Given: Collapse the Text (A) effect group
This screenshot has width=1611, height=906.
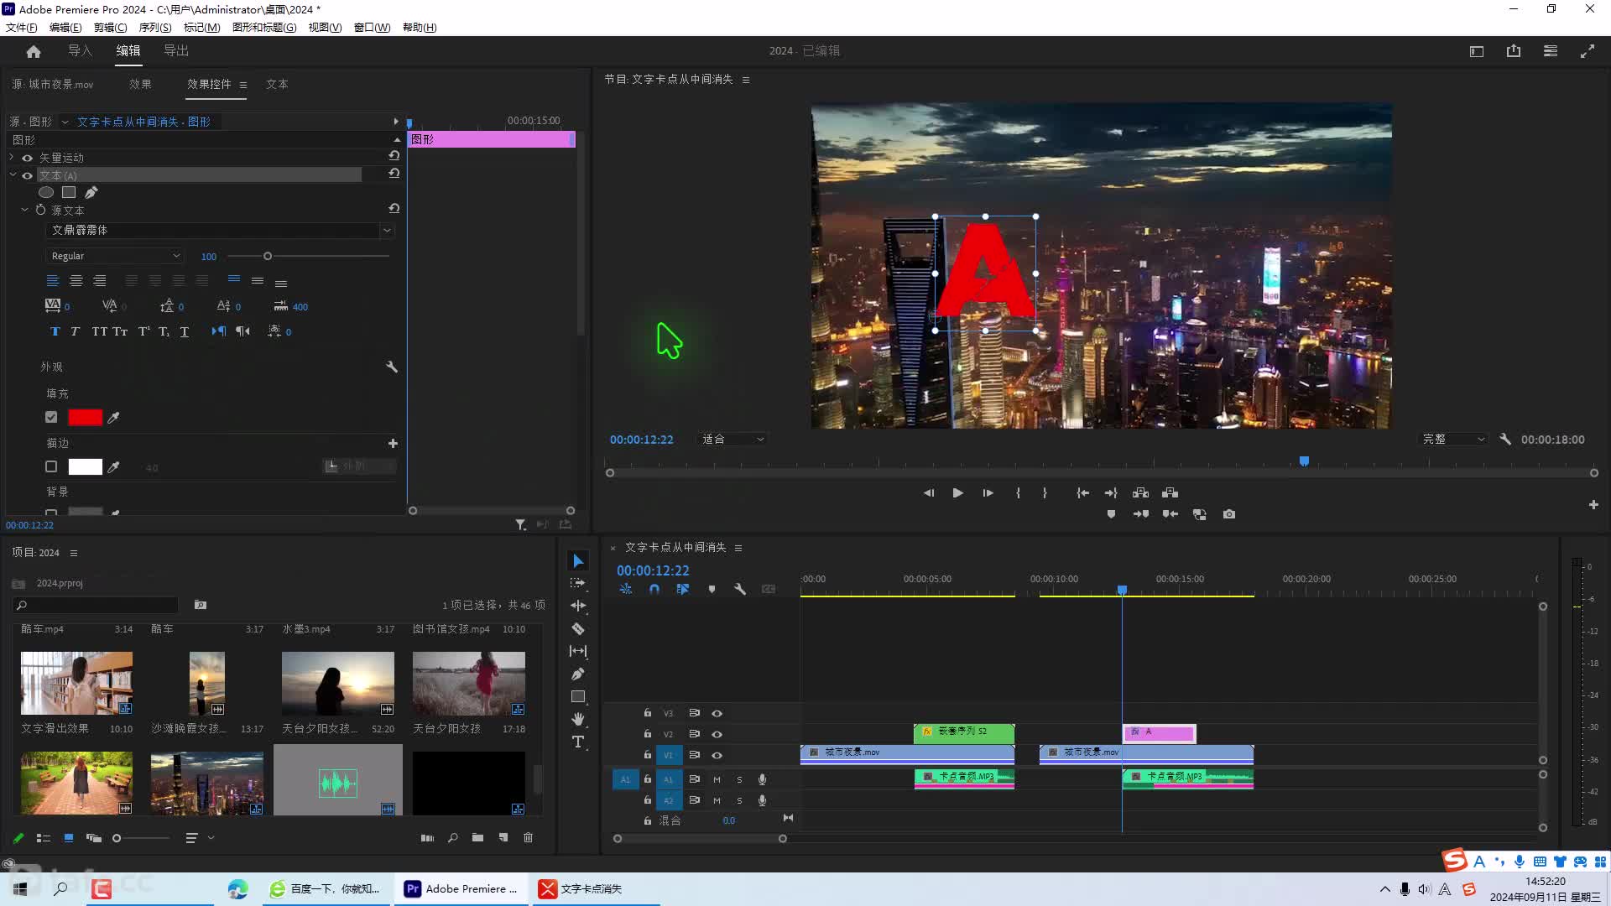Looking at the screenshot, I should point(12,174).
